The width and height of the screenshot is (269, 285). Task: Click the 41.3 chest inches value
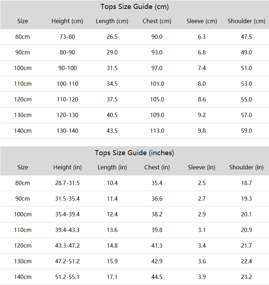157,246
